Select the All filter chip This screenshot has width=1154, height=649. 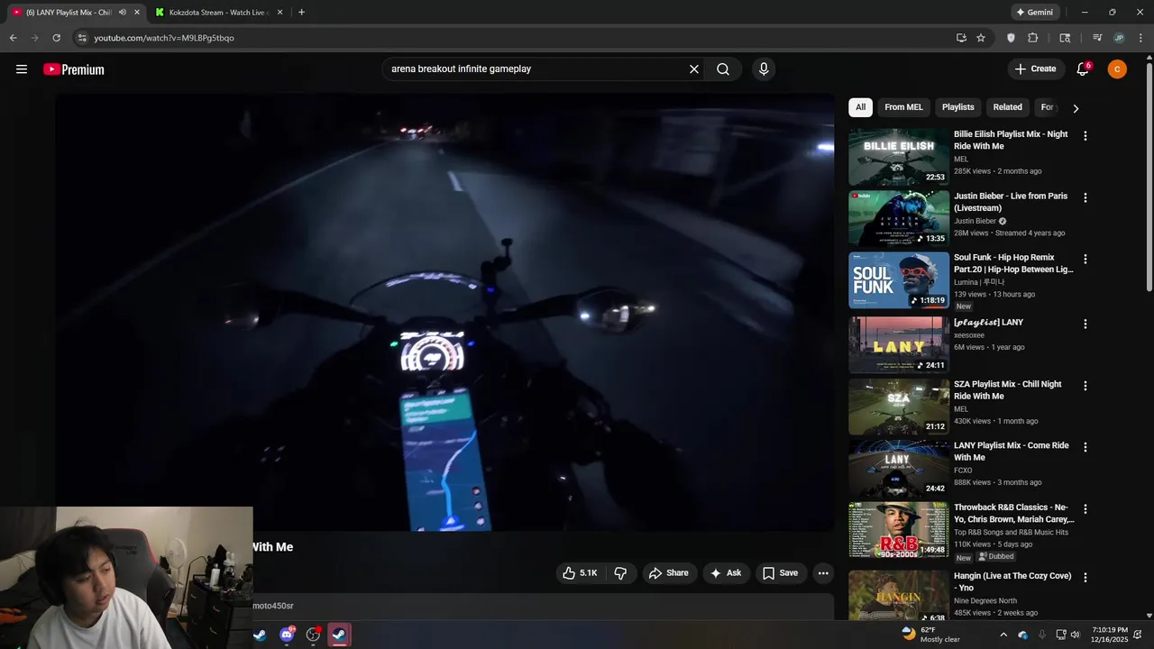(860, 107)
